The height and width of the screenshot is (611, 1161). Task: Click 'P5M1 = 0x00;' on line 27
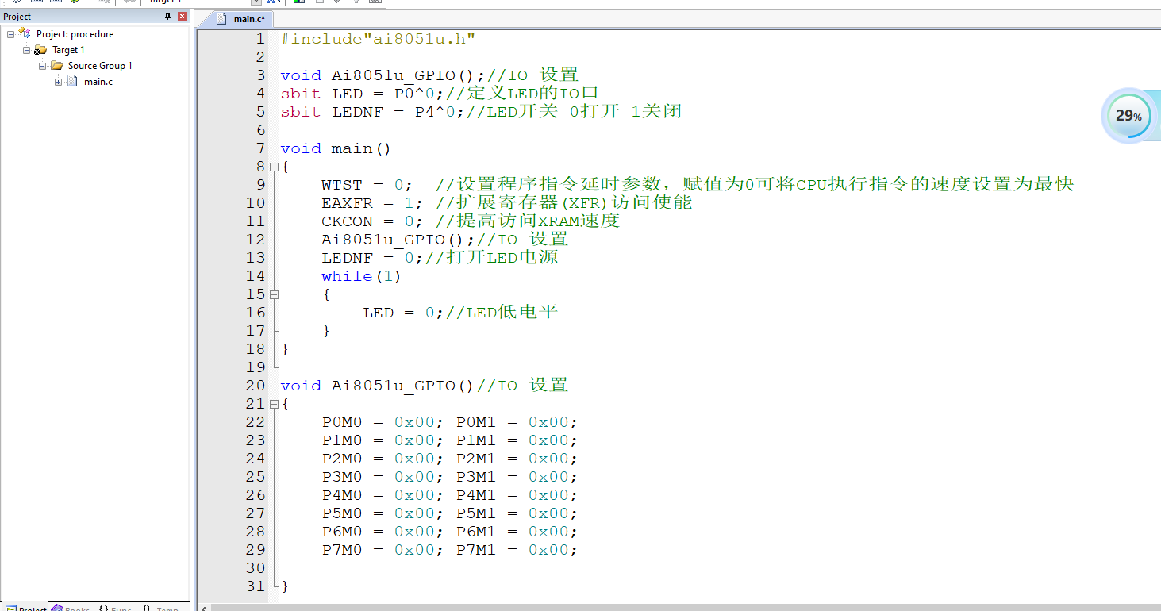(517, 513)
